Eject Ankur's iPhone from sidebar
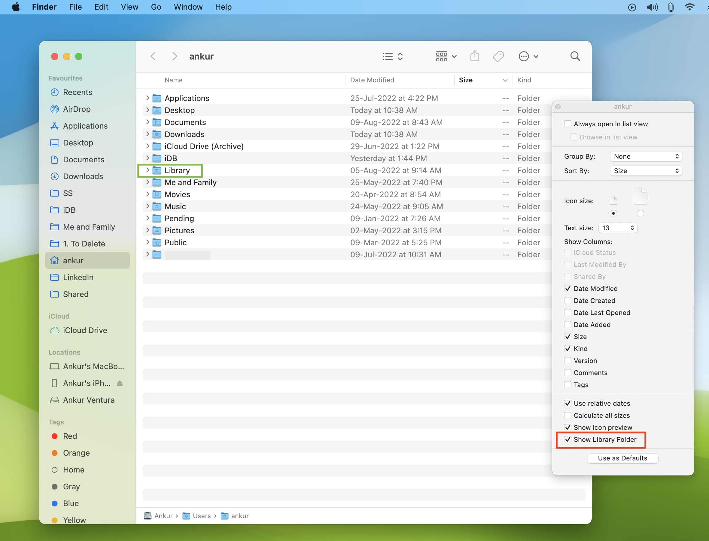709x541 pixels. (x=120, y=383)
